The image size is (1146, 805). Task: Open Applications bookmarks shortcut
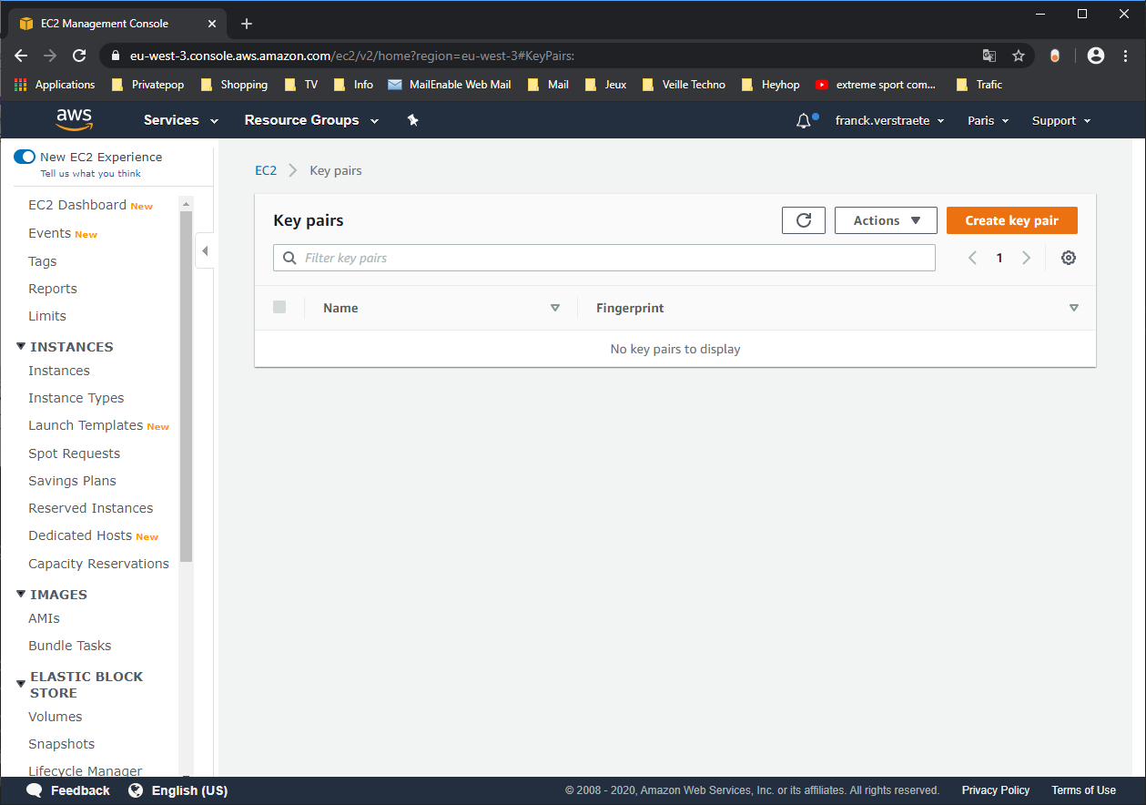coord(55,85)
